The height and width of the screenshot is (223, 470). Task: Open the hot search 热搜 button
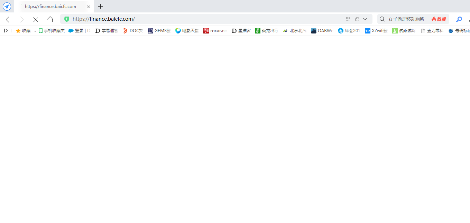(439, 19)
